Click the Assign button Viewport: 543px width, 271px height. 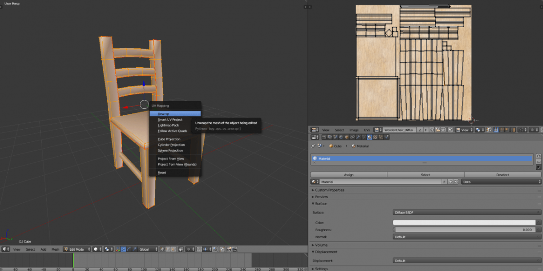pyautogui.click(x=348, y=175)
